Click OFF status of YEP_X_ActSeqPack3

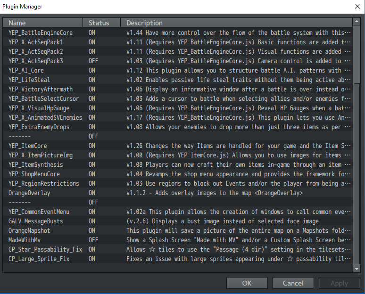pyautogui.click(x=93, y=61)
